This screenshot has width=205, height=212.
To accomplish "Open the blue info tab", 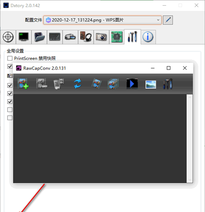I will pyautogui.click(x=148, y=37).
